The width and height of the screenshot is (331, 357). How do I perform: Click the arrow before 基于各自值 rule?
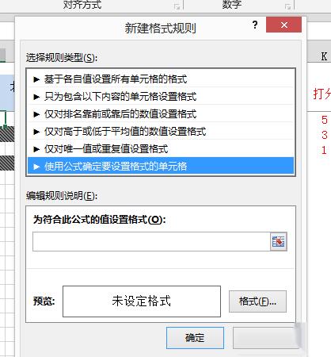click(x=36, y=79)
